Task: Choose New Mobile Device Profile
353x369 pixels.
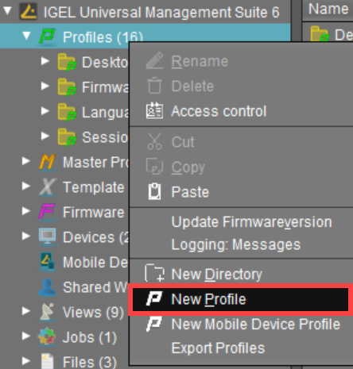Action: (x=256, y=325)
